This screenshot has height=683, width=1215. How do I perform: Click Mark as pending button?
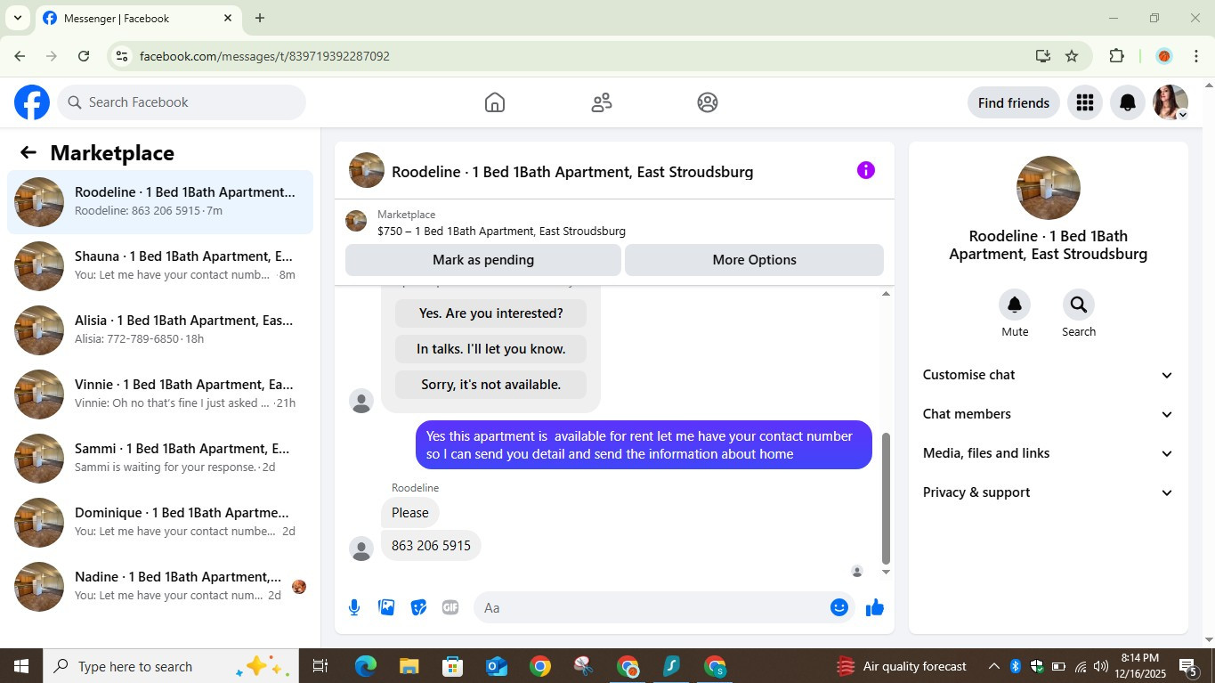pos(483,260)
